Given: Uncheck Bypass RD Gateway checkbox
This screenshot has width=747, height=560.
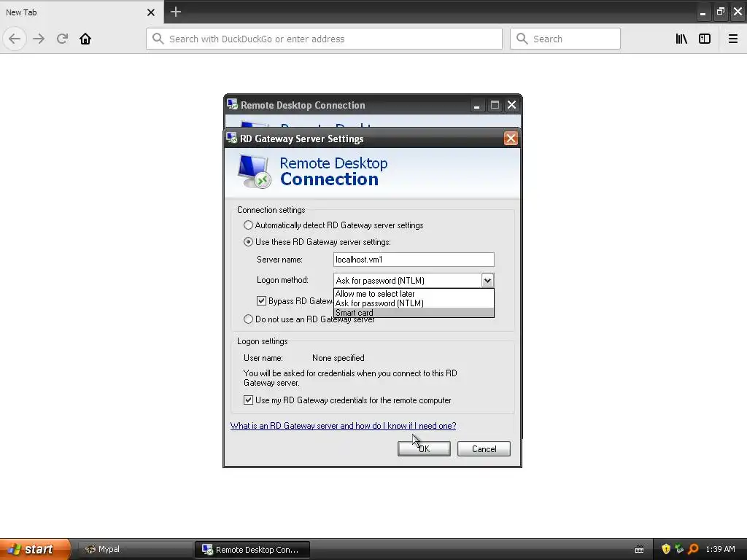Looking at the screenshot, I should tap(261, 300).
